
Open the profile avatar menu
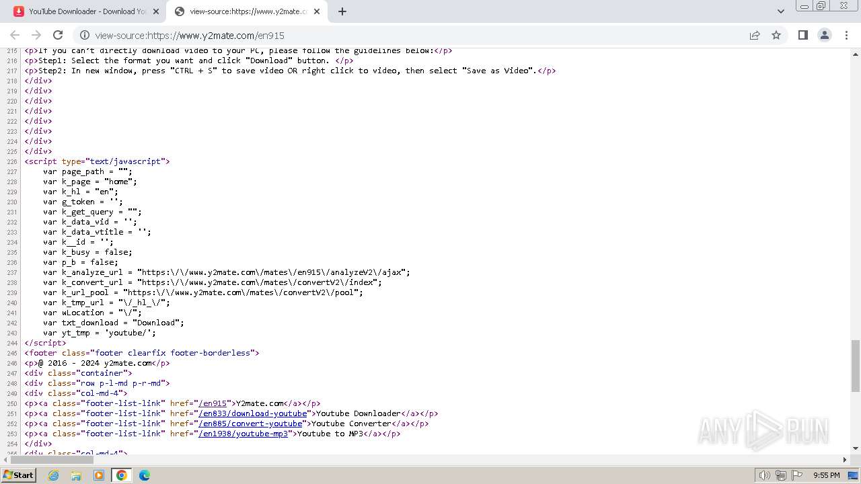(x=825, y=35)
